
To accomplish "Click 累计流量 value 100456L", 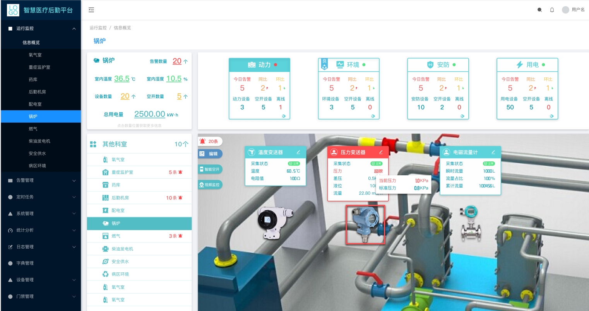I will click(487, 186).
